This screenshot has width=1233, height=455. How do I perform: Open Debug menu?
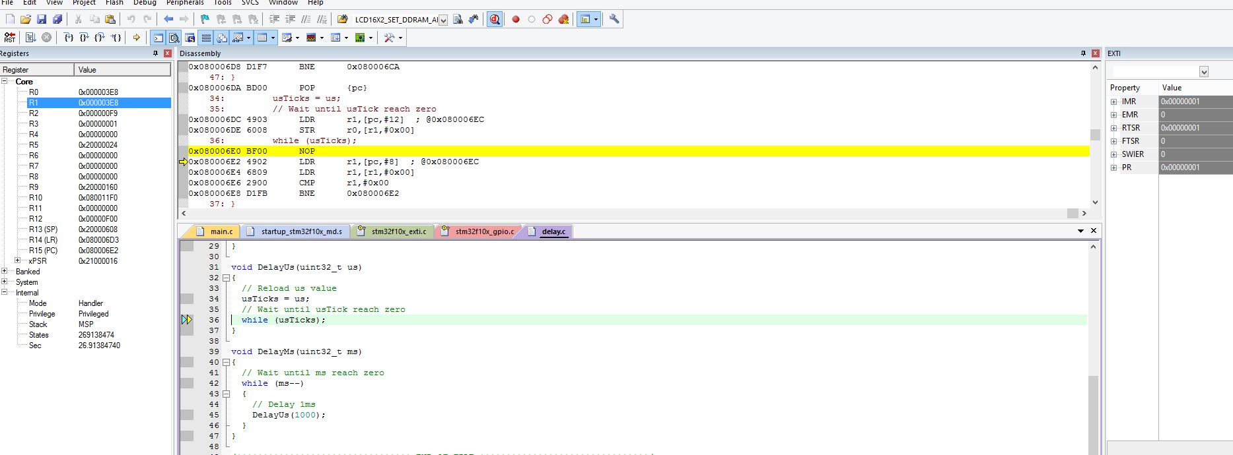pos(145,3)
